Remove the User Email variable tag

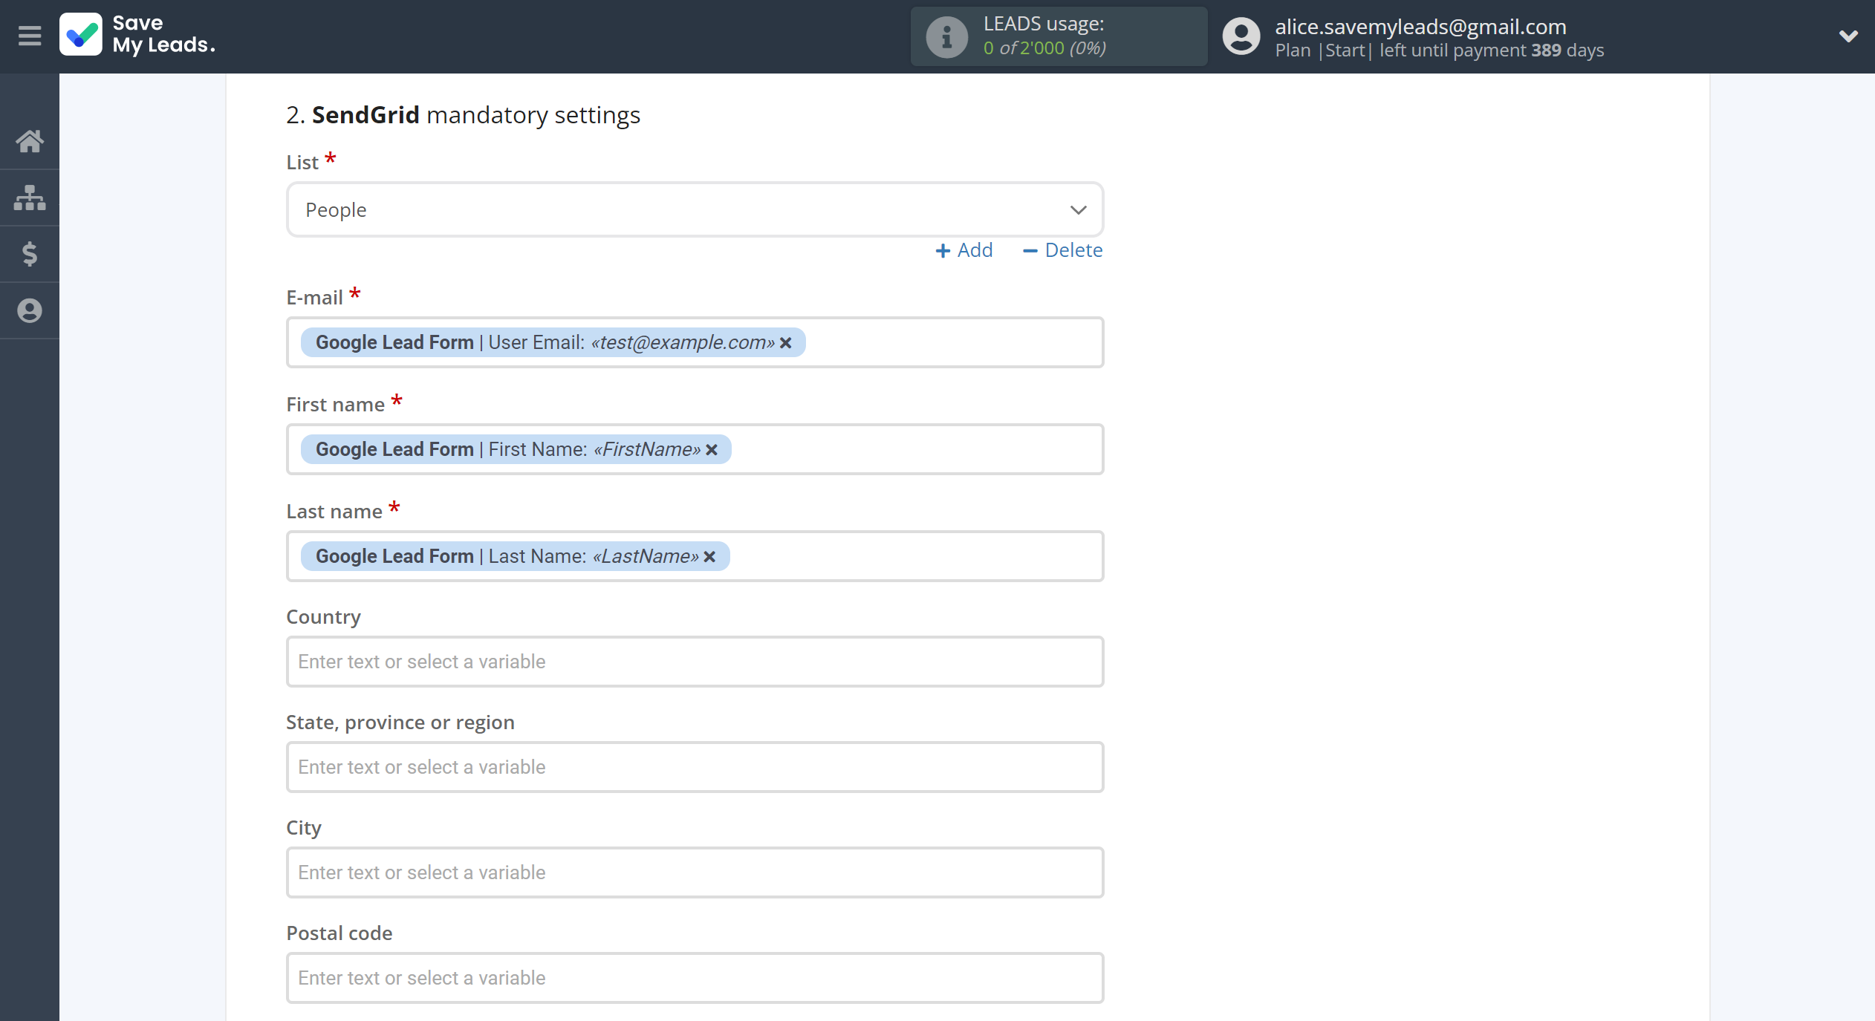(x=786, y=342)
